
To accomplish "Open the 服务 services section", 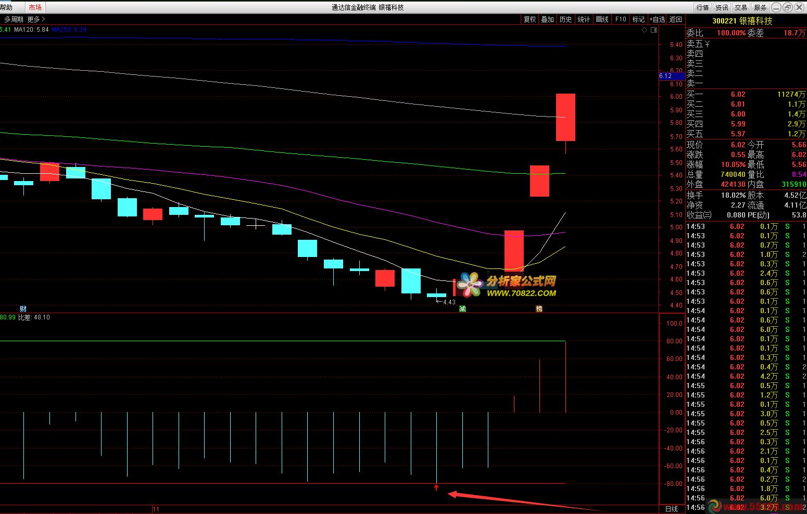I will (760, 7).
